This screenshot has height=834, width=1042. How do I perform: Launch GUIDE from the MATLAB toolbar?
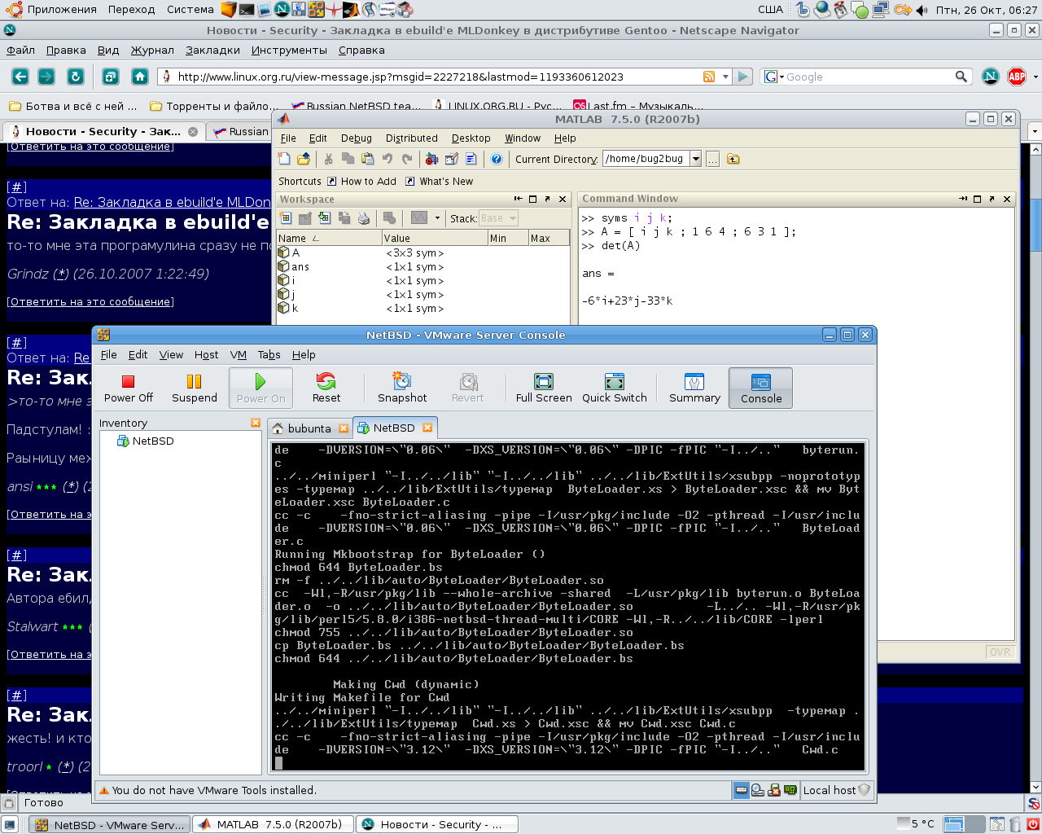click(x=452, y=159)
